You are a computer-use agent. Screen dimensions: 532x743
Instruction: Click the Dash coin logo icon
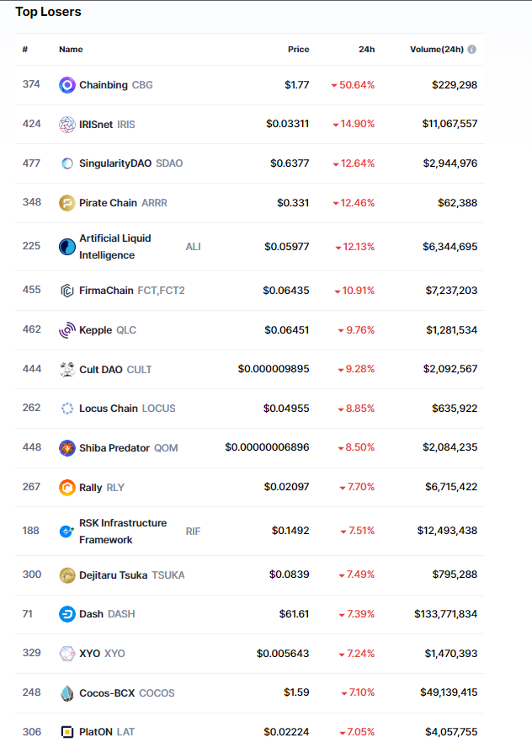click(x=67, y=614)
